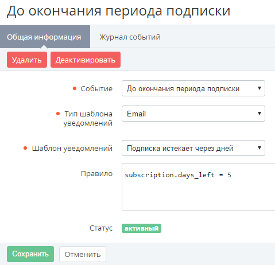
Task: Click the required dot beside Событие
Action: pyautogui.click(x=75, y=88)
